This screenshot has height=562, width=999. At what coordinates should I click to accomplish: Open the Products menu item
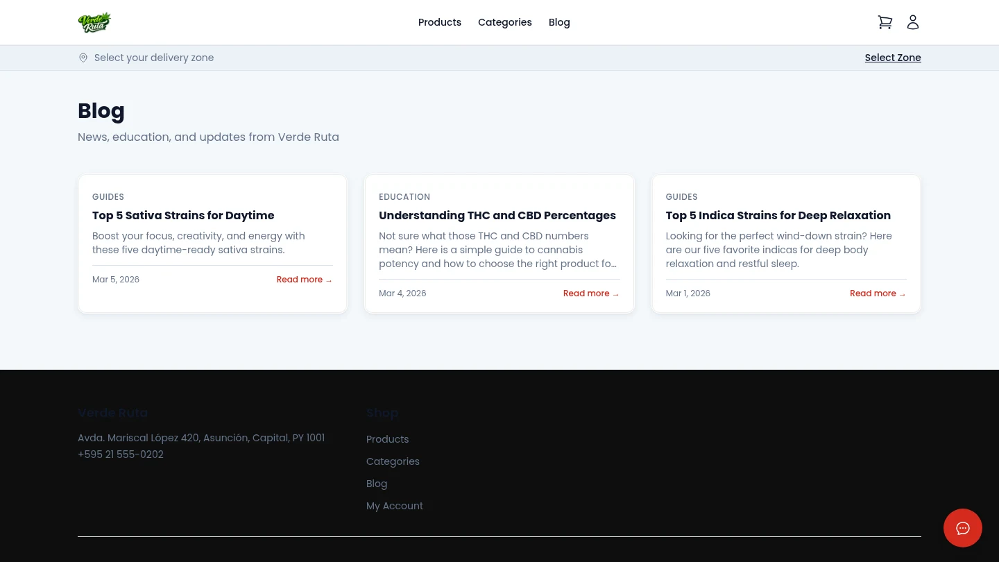[x=440, y=22]
